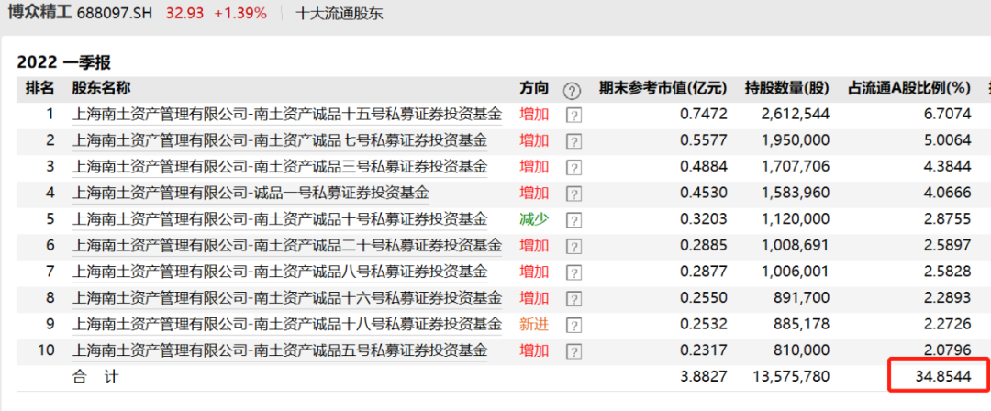The width and height of the screenshot is (991, 411).
Task: Click question mark icon in rank 6 row
Action: coord(573,246)
